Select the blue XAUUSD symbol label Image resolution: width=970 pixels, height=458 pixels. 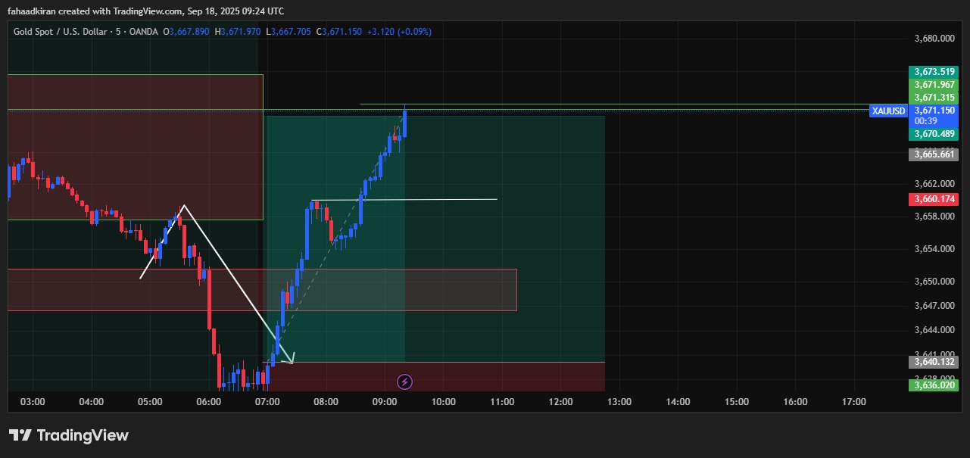pos(888,111)
